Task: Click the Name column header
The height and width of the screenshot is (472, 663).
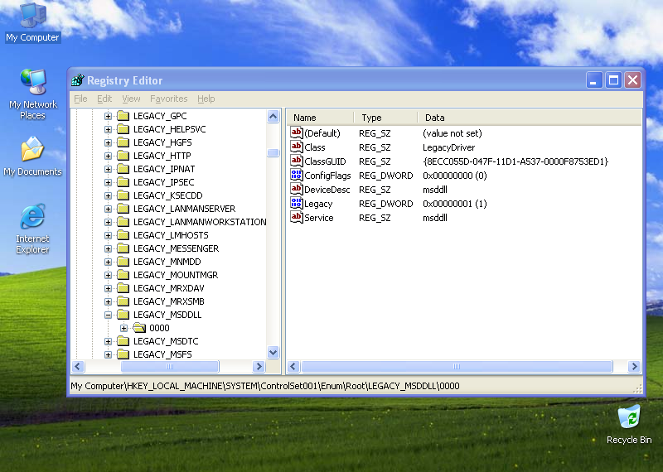Action: point(320,118)
